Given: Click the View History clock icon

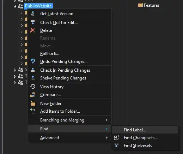Looking at the screenshot, I should (x=33, y=87).
